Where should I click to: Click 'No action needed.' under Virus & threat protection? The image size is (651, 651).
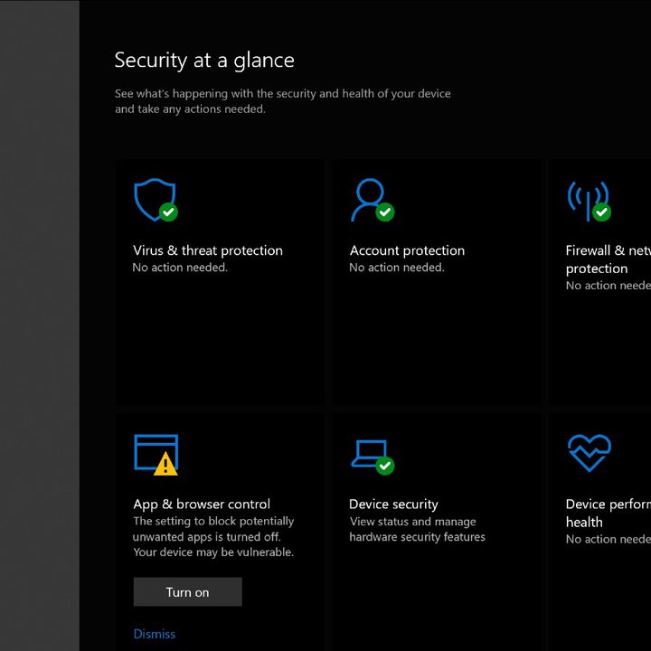tap(180, 268)
